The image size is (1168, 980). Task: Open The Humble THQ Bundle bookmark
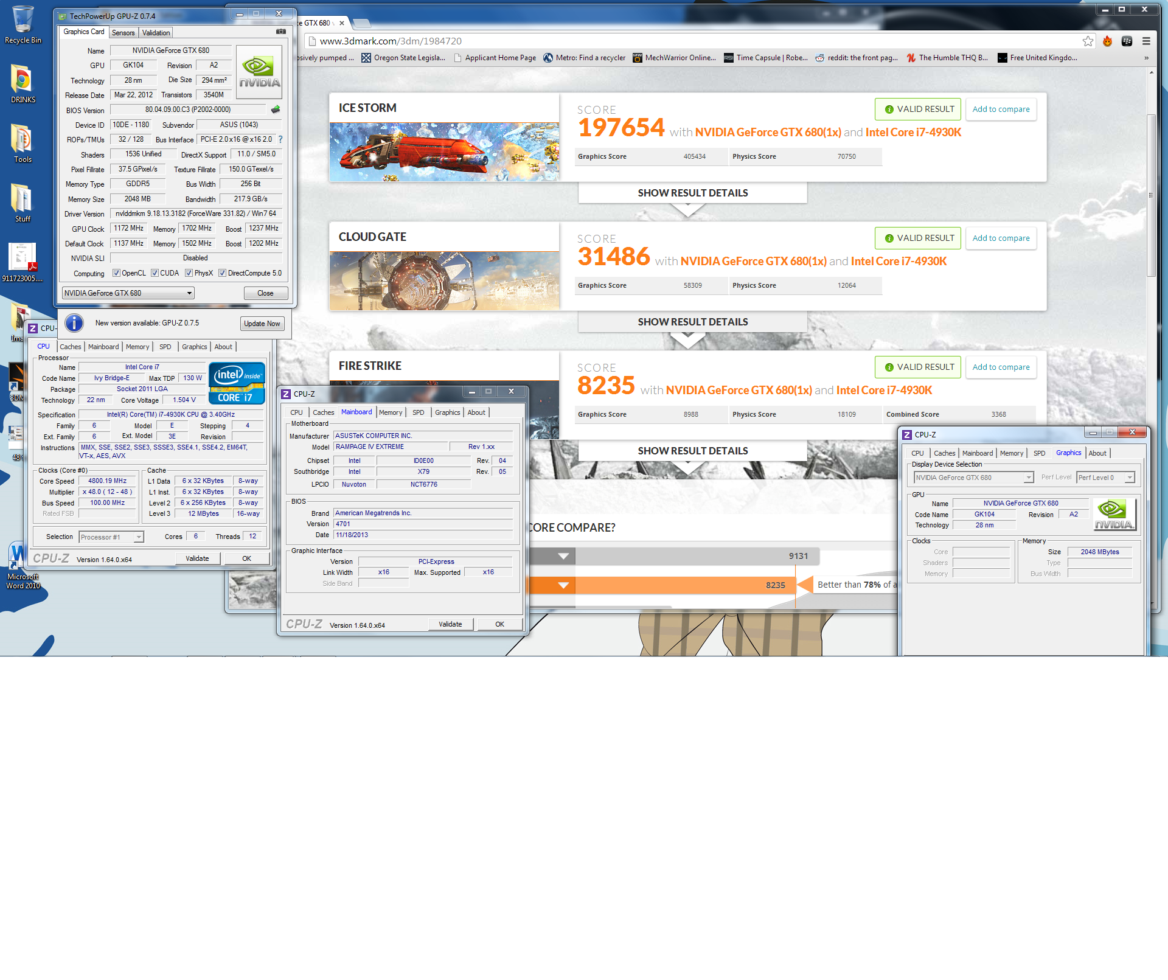click(x=947, y=58)
